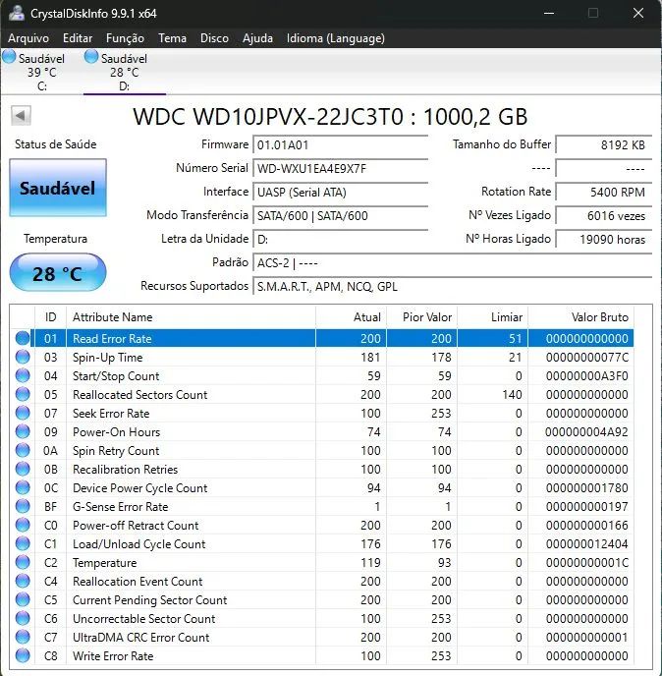The width and height of the screenshot is (662, 676).
Task: Click the status orb for Power-On Hours
Action: pos(23,431)
